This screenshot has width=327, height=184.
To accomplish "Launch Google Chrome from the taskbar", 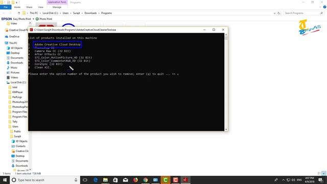I will coord(145,180).
